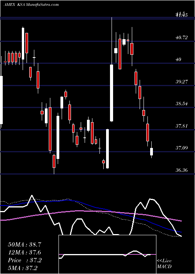The image size is (195, 274).
Task: Click the 37.09 price axis label
Action: 182,148
